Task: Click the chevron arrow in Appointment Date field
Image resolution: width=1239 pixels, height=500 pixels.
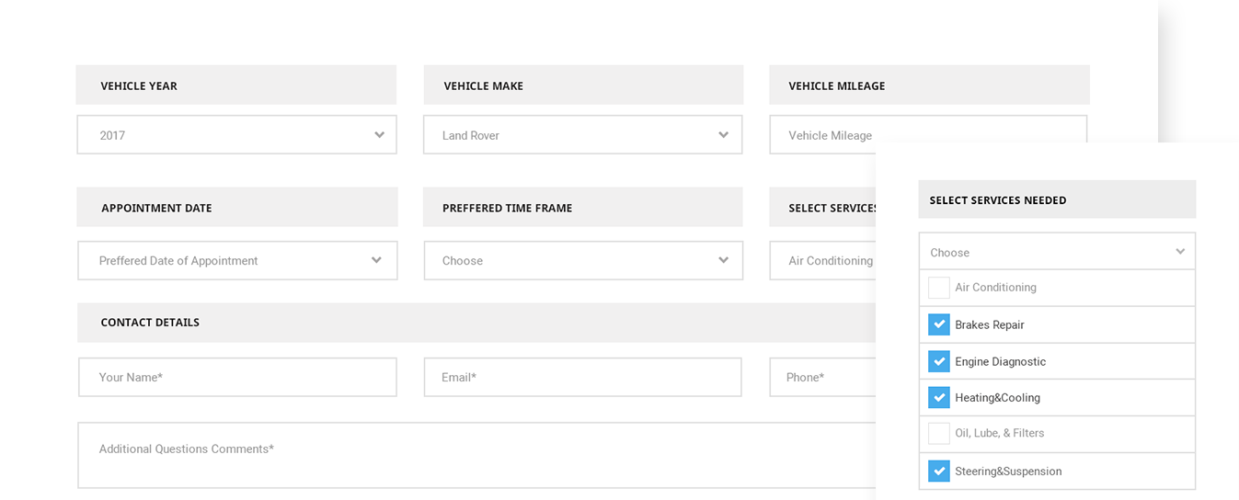Action: (x=376, y=261)
